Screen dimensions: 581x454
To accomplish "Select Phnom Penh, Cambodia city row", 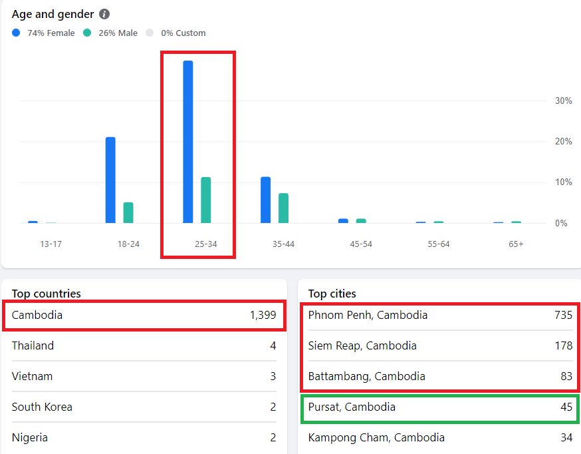I will pos(440,316).
